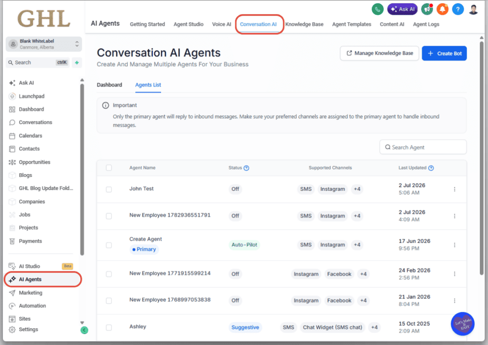
Task: Click the green quick actions icon beside Search
Action: click(77, 62)
